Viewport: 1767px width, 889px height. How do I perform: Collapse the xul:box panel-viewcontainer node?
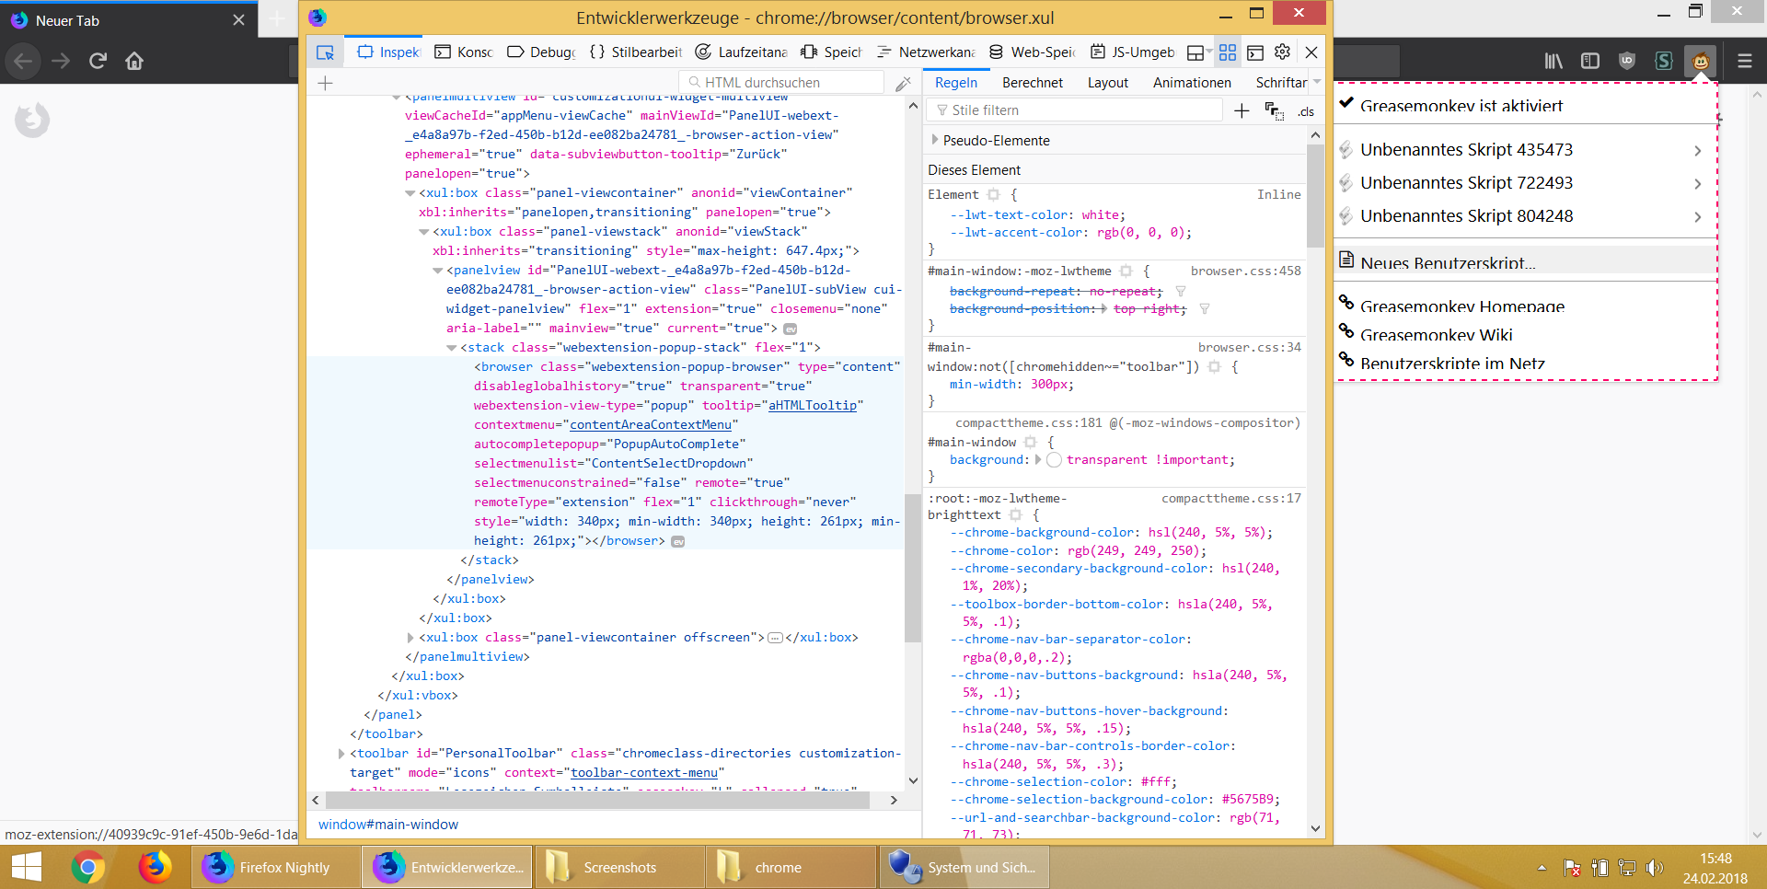[410, 193]
